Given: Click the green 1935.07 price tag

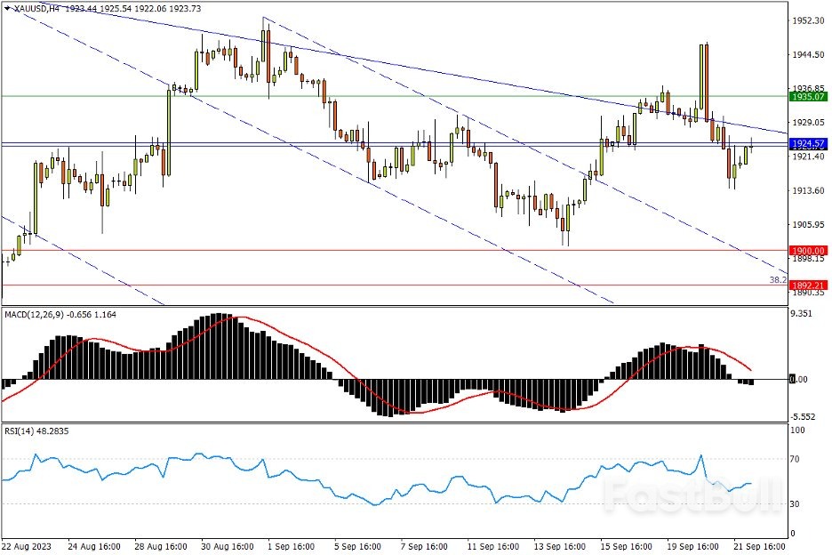Looking at the screenshot, I should coord(808,95).
